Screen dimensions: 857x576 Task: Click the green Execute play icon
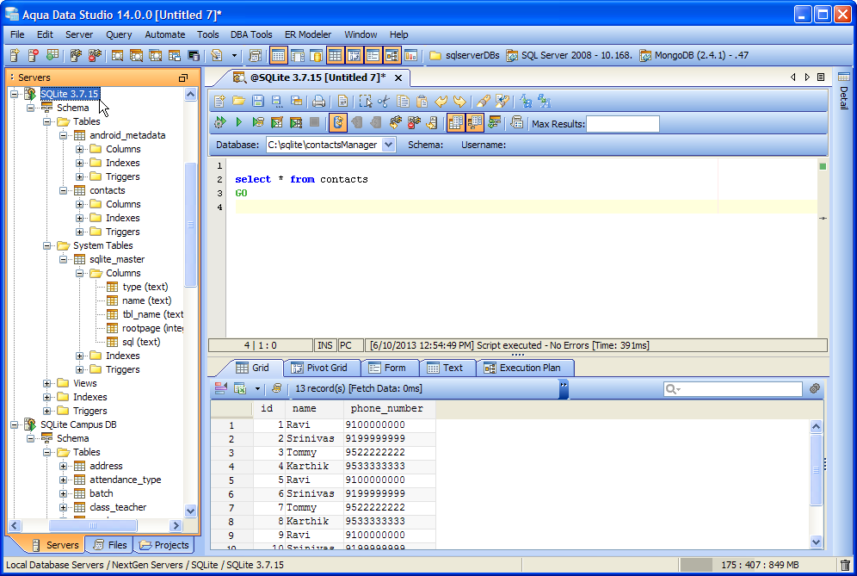(x=239, y=122)
